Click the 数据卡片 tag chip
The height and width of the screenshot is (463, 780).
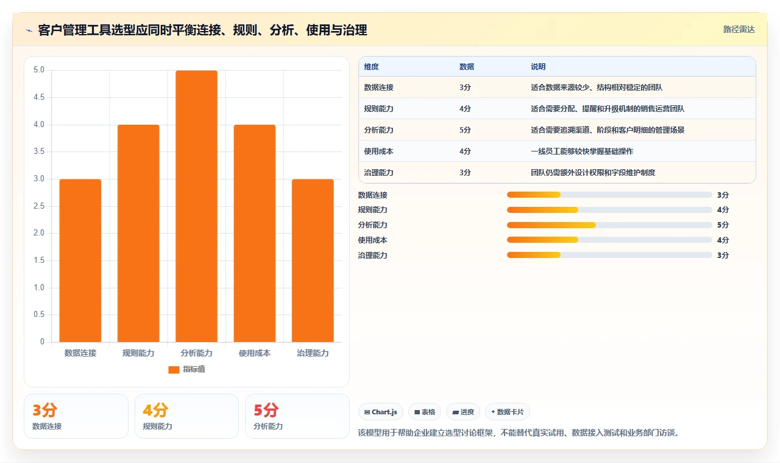[x=508, y=412]
